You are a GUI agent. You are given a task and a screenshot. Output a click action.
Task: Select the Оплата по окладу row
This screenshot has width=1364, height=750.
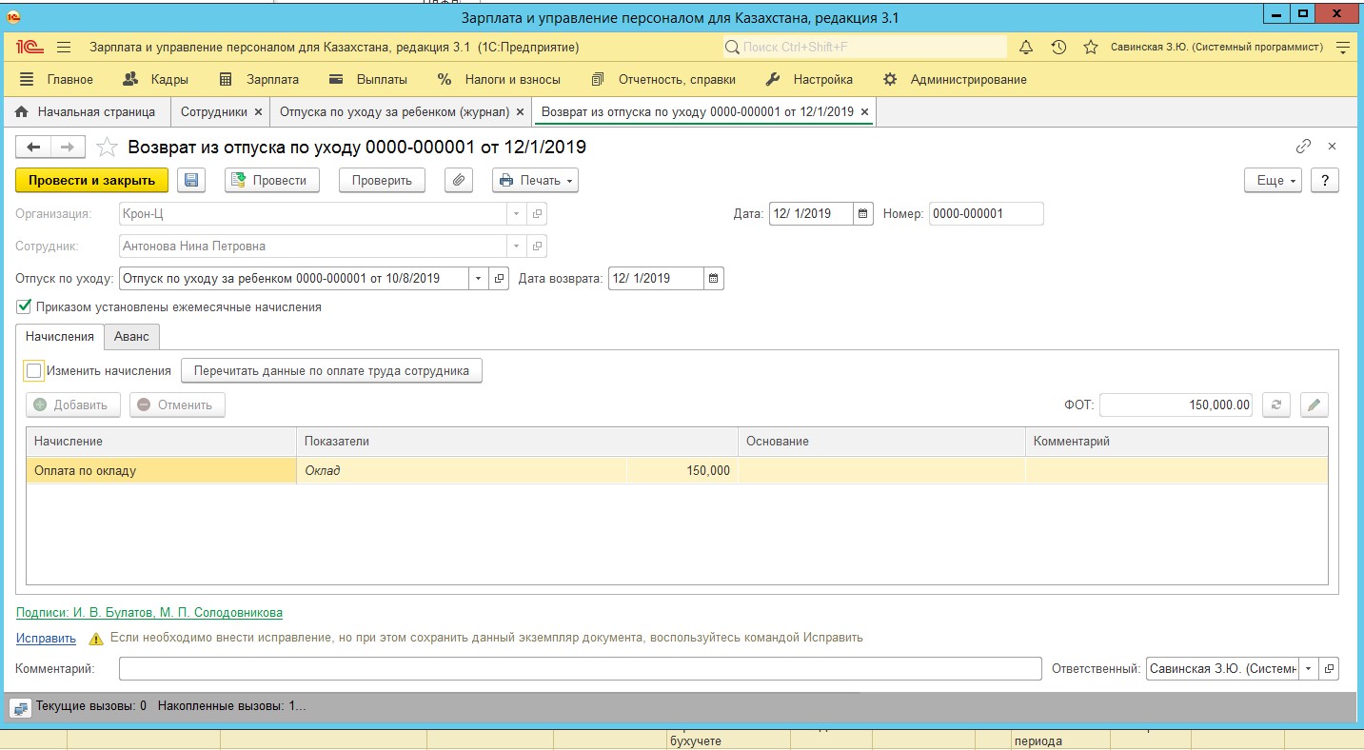pos(677,470)
